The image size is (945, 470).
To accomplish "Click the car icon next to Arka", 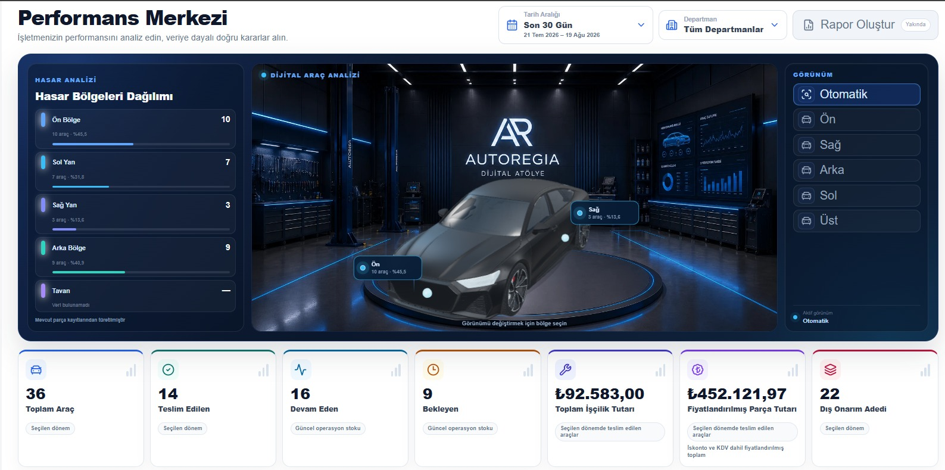I will tap(806, 170).
